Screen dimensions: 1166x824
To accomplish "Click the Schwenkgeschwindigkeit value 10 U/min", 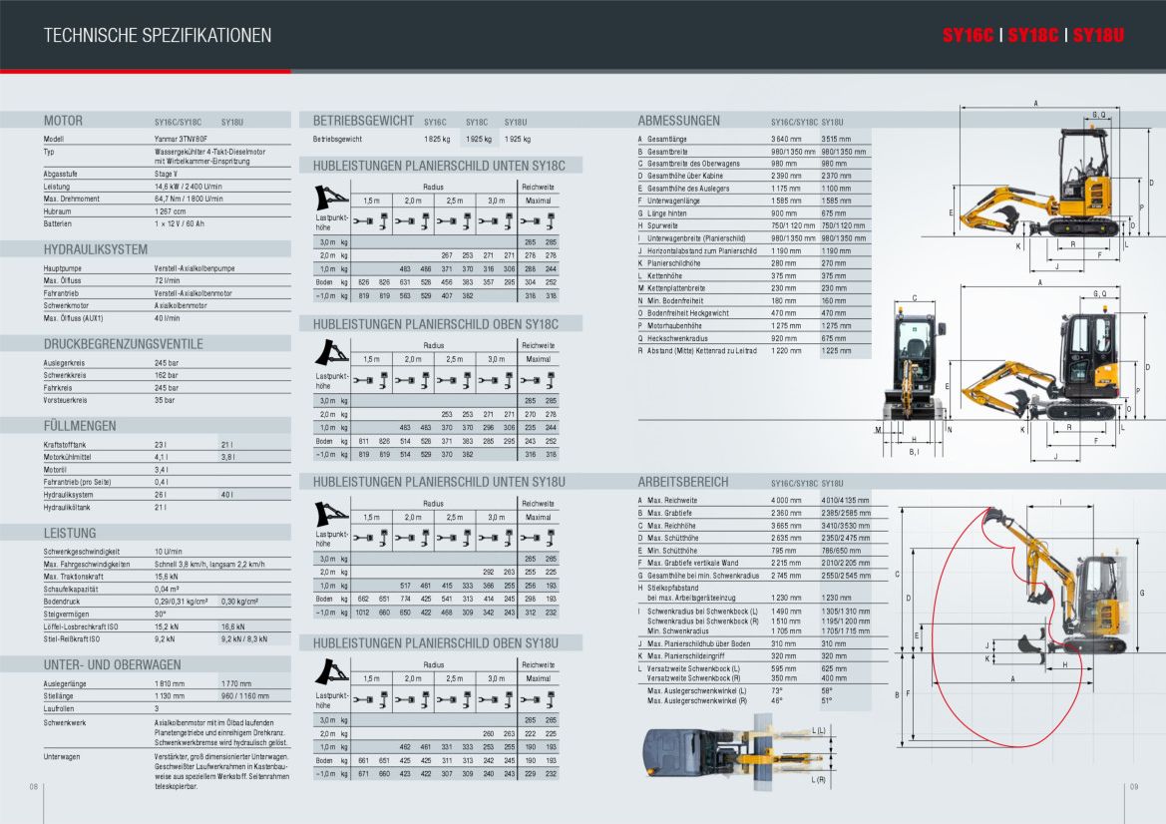I will [x=168, y=552].
